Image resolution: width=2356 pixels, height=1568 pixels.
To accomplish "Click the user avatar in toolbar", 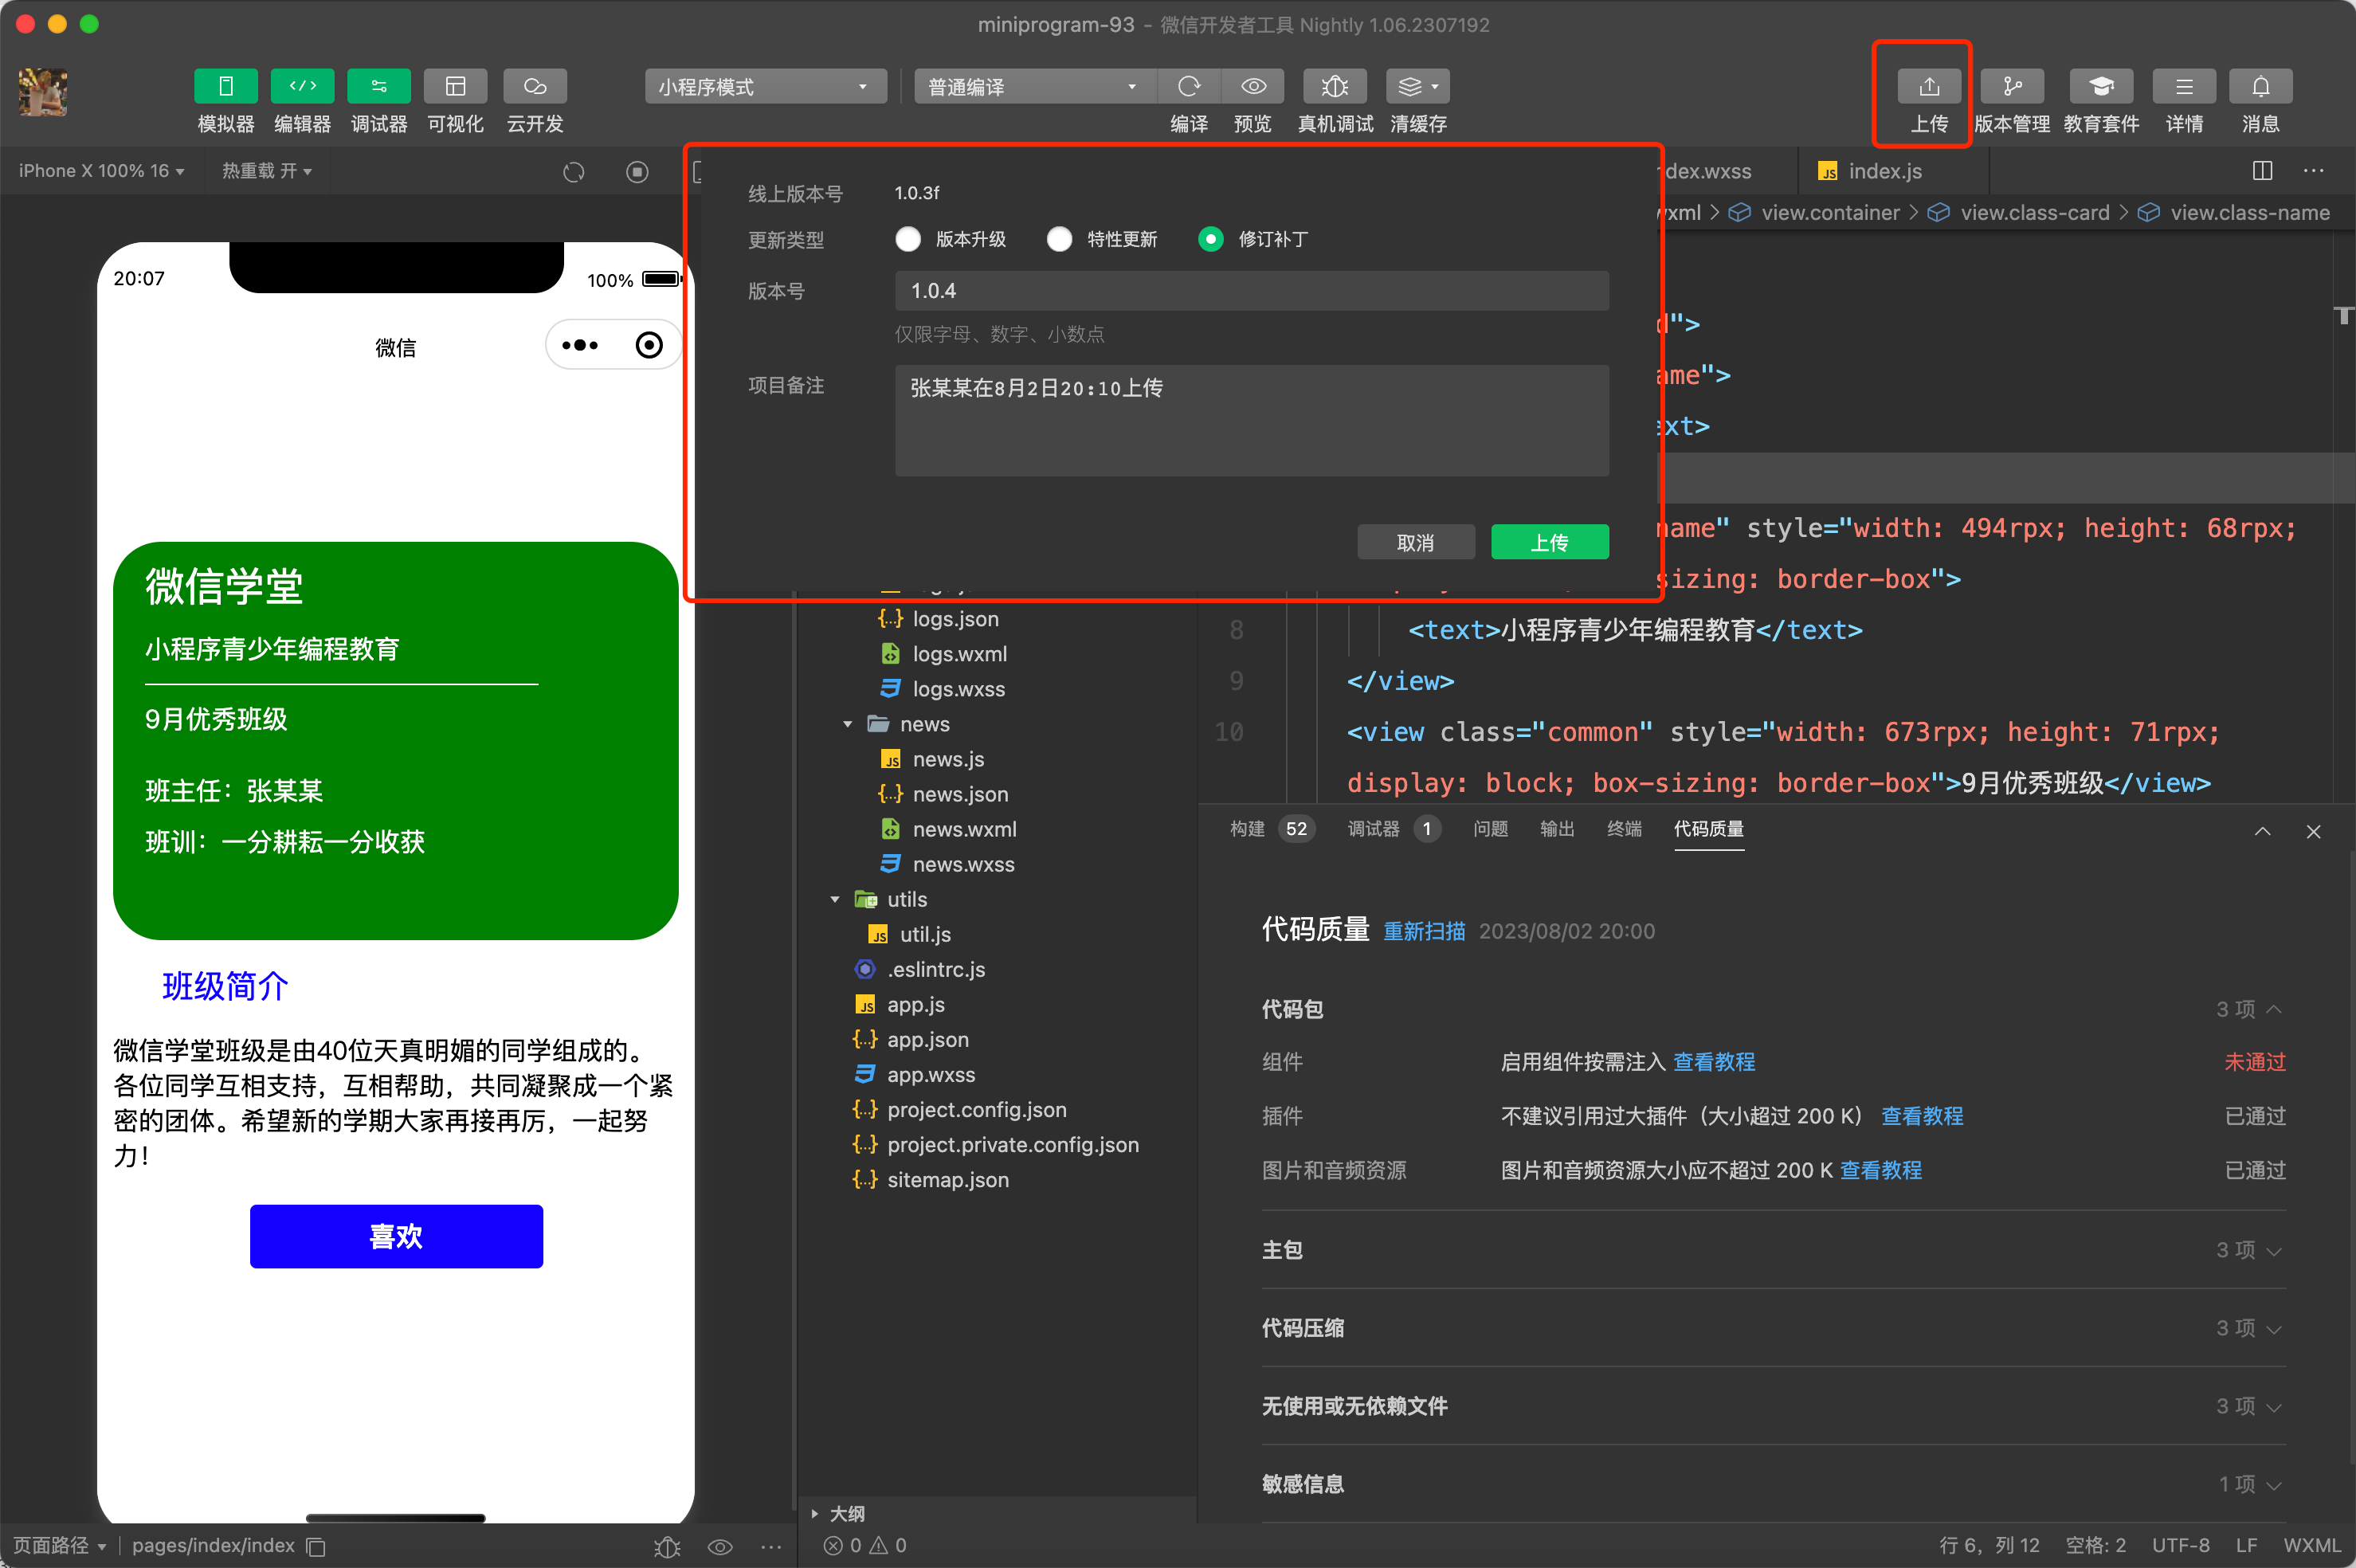I will (43, 92).
